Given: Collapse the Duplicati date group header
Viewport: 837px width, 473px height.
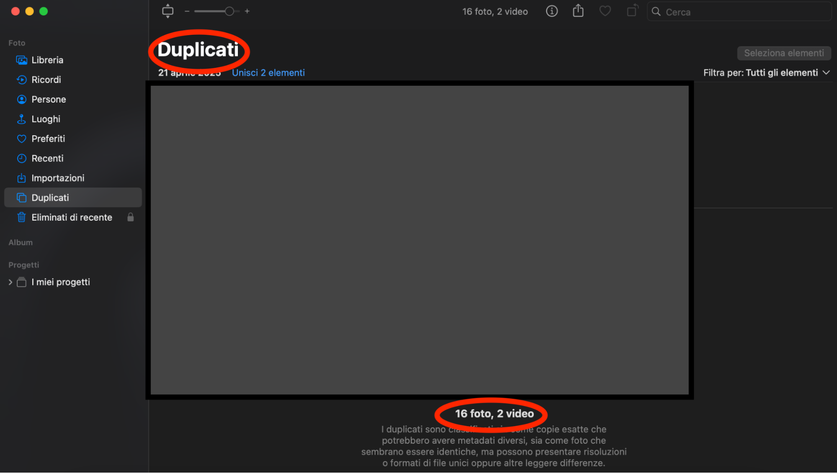Looking at the screenshot, I should click(x=189, y=72).
